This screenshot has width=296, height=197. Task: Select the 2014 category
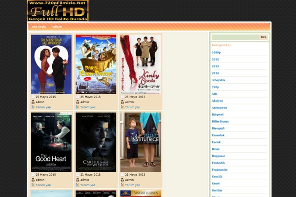coord(215,73)
